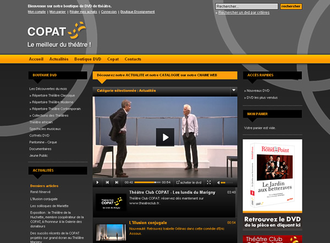Viewport: 330px width, 243px height.
Task: Open Accueil menu item
Action: (36, 59)
